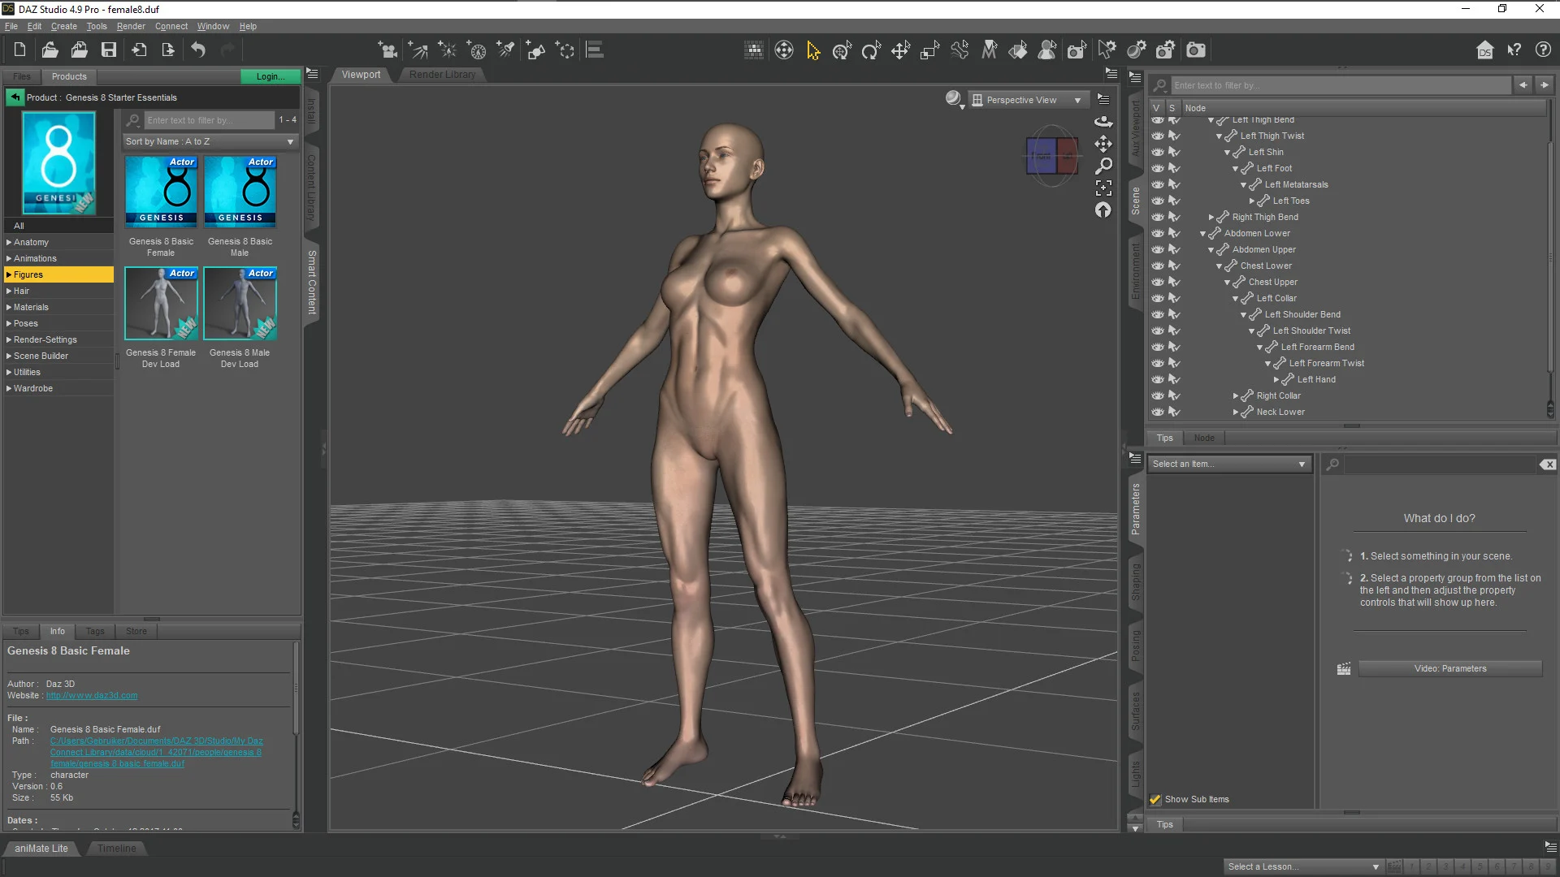Viewport: 1560px width, 877px height.
Task: Open the Render menu
Action: click(x=131, y=26)
